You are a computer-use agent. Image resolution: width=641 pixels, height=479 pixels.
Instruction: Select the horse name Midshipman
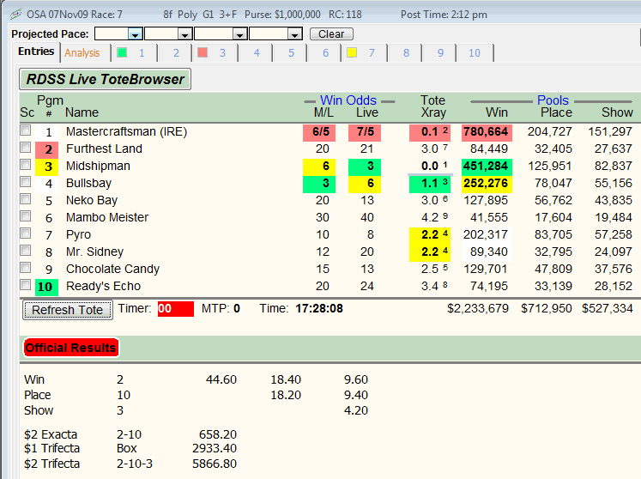pyautogui.click(x=98, y=166)
